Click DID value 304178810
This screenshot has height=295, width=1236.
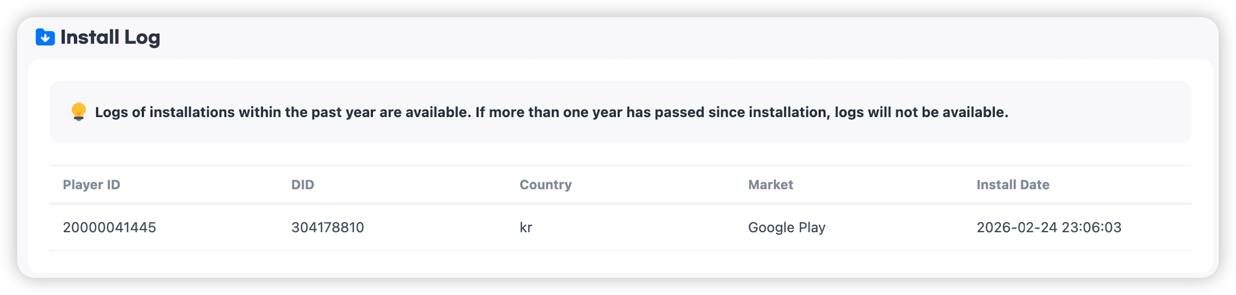point(327,228)
